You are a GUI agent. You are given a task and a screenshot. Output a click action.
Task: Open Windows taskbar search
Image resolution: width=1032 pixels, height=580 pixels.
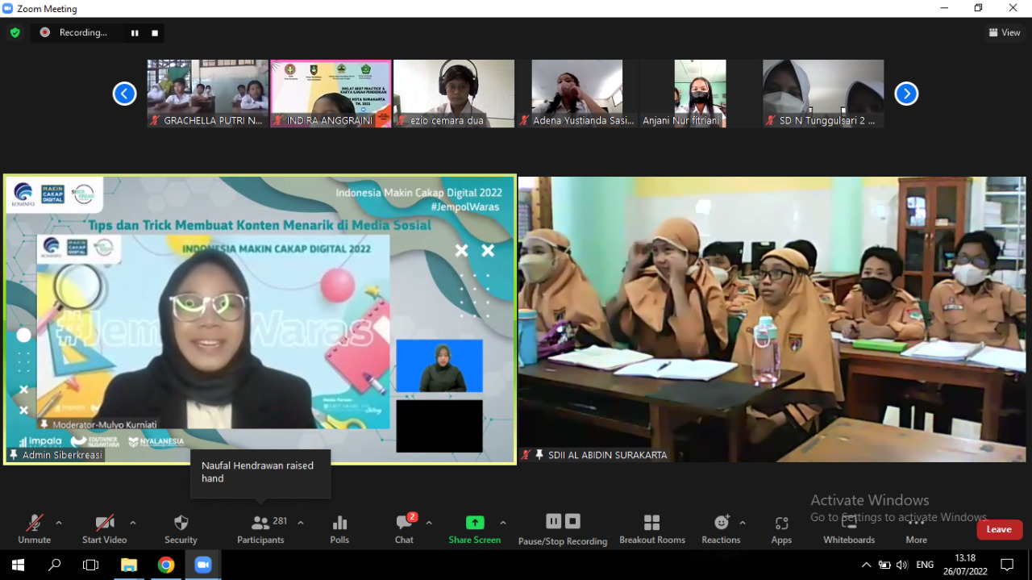click(54, 565)
